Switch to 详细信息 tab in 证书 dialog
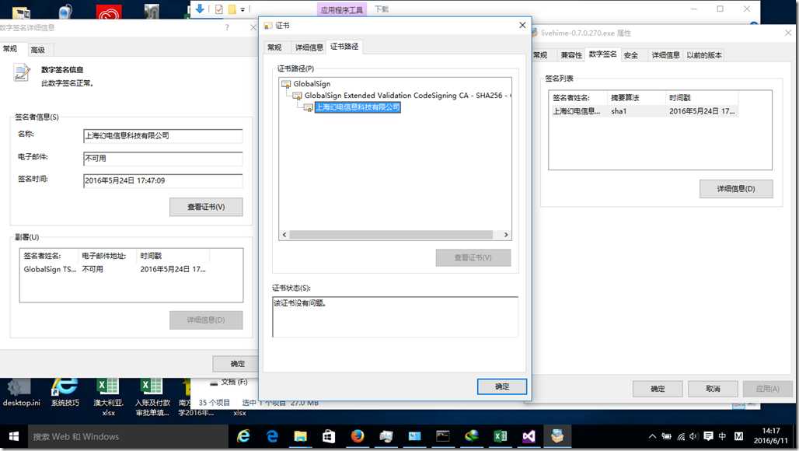This screenshot has height=451, width=799. point(309,47)
